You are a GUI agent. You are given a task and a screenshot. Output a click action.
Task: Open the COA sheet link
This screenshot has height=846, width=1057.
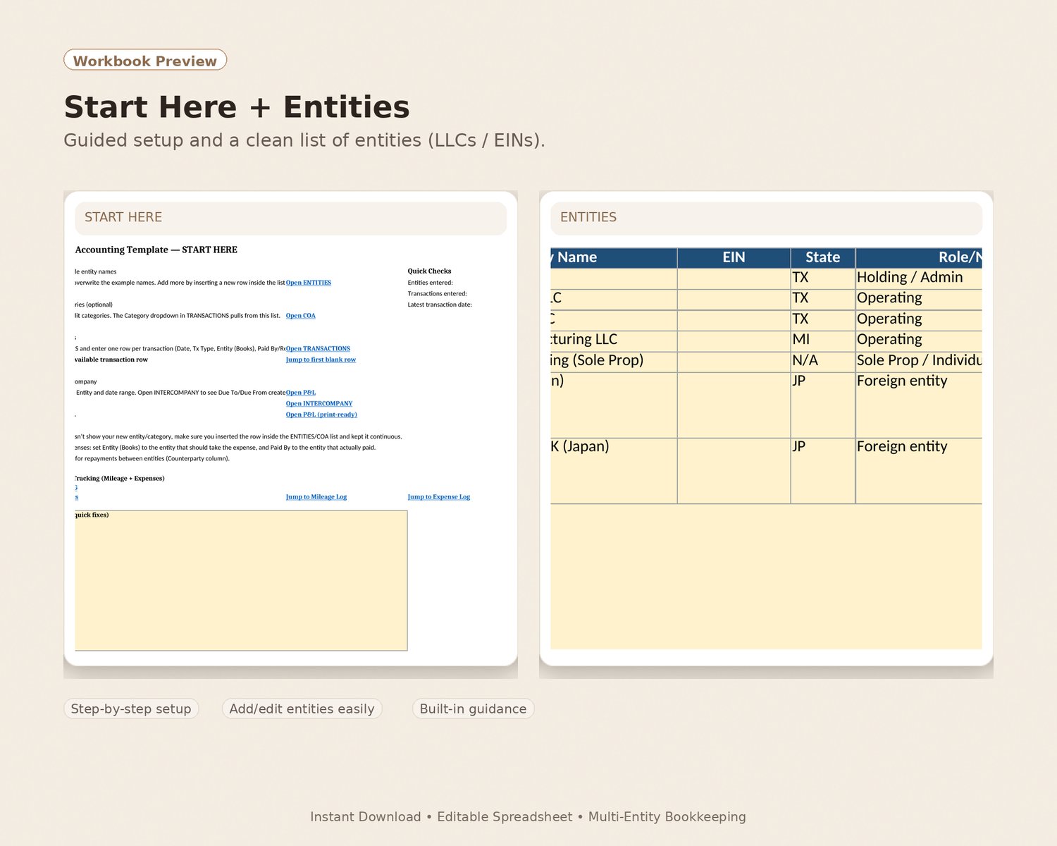[x=300, y=316]
